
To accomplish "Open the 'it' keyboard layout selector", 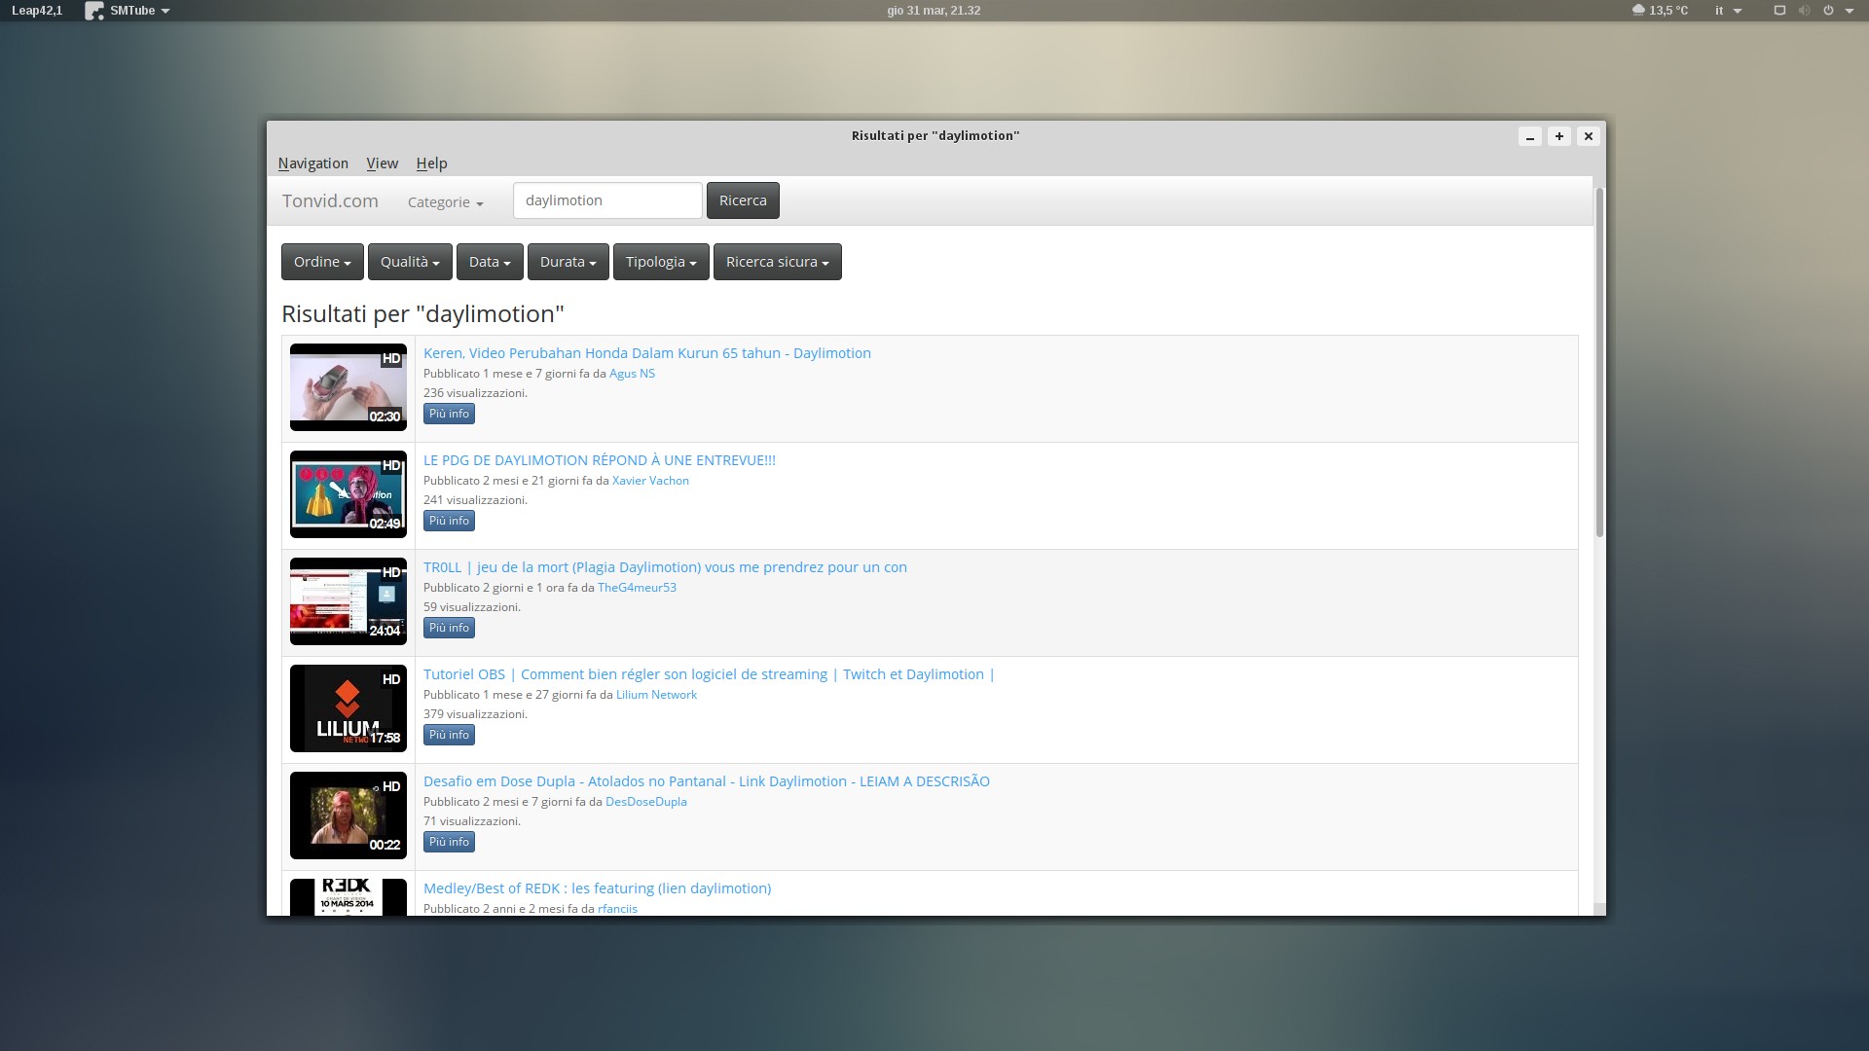I will pyautogui.click(x=1727, y=11).
